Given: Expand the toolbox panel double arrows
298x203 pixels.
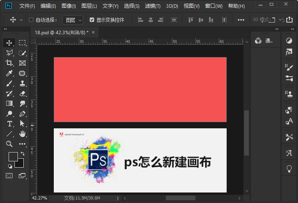Looking at the screenshot, I should [x=5, y=29].
